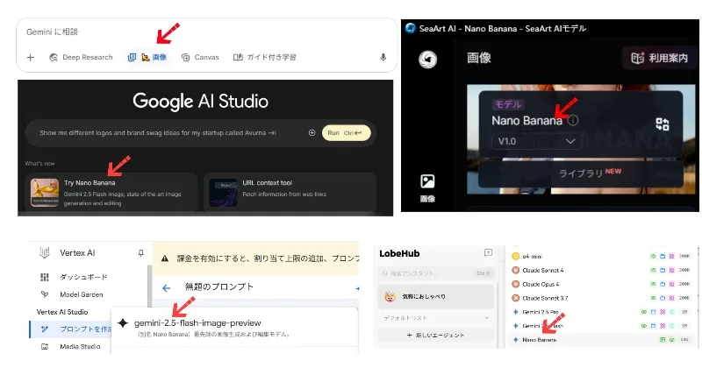Click the green vision icon in Claude Opus 4 row
Viewport: 702px width, 382px height.
tap(653, 284)
